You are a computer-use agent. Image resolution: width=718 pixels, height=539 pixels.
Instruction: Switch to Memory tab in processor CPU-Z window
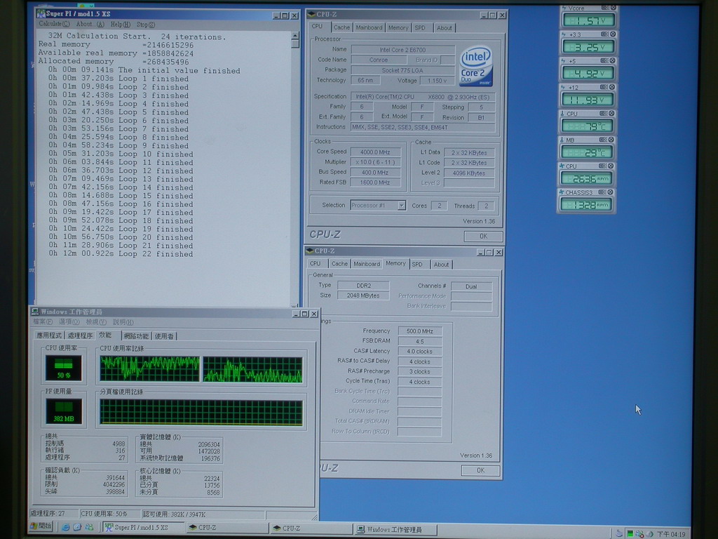(398, 27)
